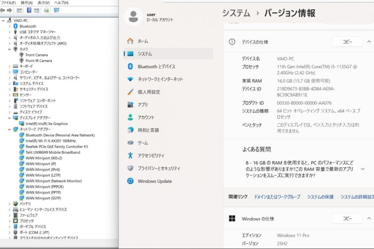
Task: Click the info icon beside デバイスの仕様
Action: pos(232,42)
